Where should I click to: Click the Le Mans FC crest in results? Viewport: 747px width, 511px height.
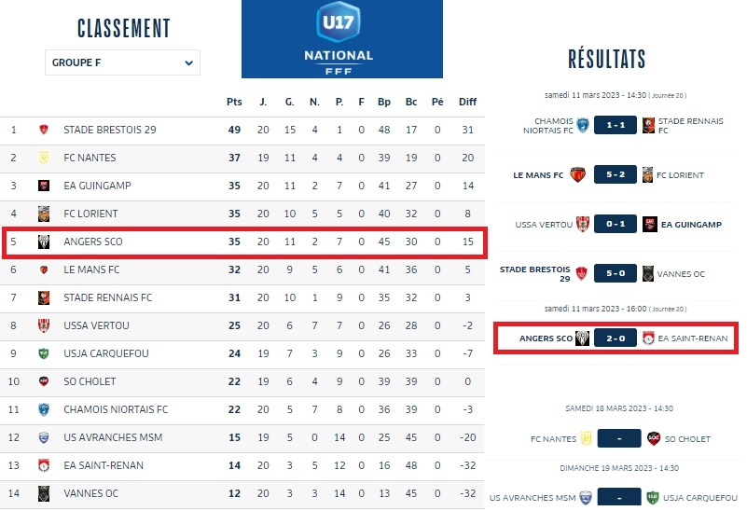coord(577,174)
